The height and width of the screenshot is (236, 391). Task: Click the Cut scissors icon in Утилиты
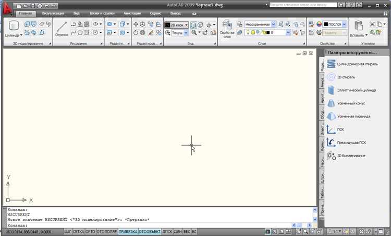tap(372, 24)
